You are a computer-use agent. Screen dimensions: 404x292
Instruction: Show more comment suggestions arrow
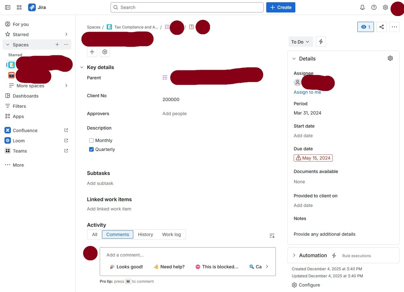(267, 266)
